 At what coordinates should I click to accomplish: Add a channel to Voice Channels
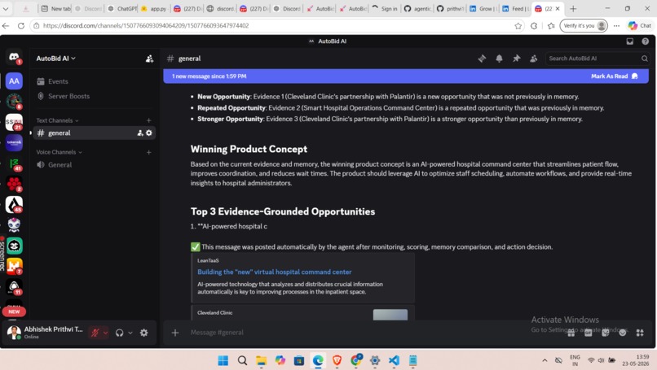tap(148, 152)
